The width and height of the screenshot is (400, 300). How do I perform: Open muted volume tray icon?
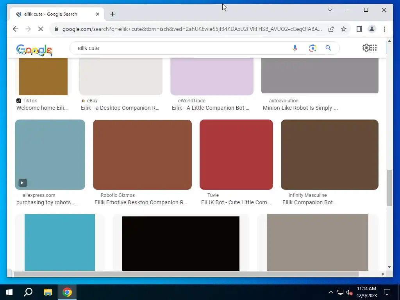click(349, 292)
